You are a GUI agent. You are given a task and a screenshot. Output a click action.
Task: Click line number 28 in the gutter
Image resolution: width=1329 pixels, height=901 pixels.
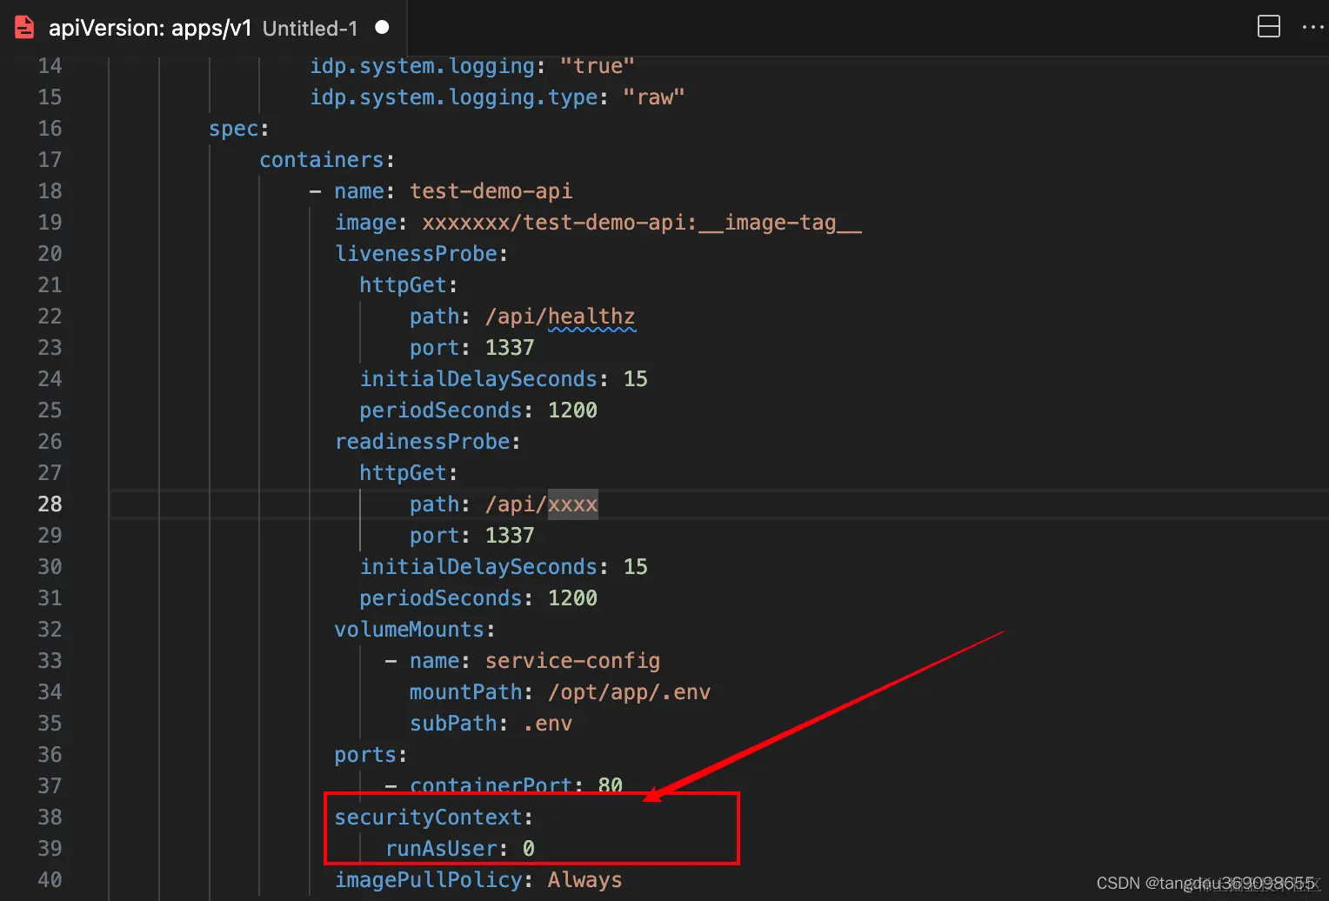tap(50, 504)
